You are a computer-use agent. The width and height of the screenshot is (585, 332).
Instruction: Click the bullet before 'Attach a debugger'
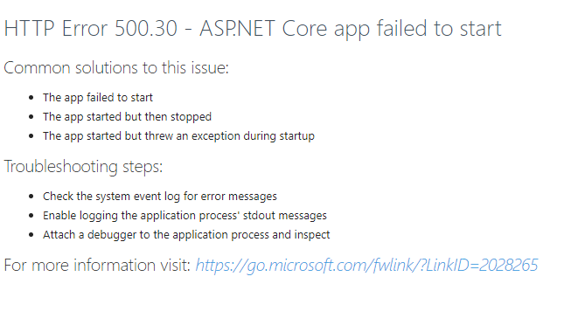(x=31, y=235)
